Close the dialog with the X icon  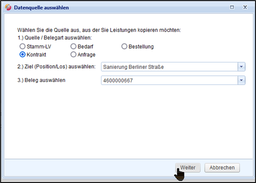[x=245, y=7]
